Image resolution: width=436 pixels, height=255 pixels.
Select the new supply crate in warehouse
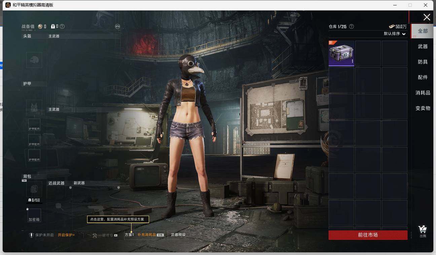point(341,53)
